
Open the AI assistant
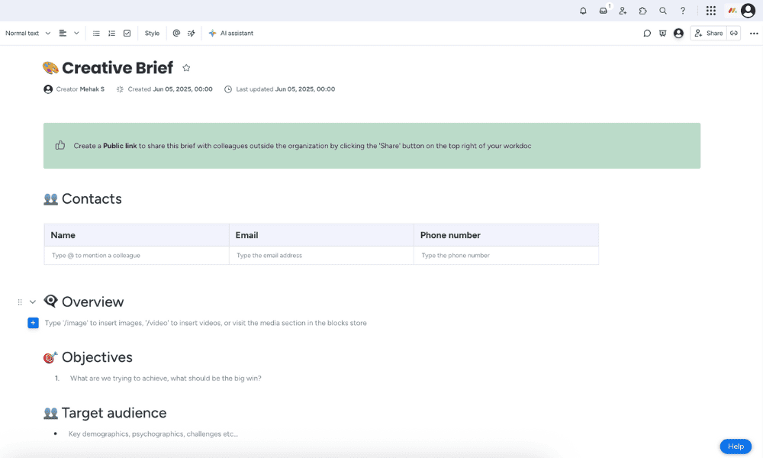coord(231,33)
